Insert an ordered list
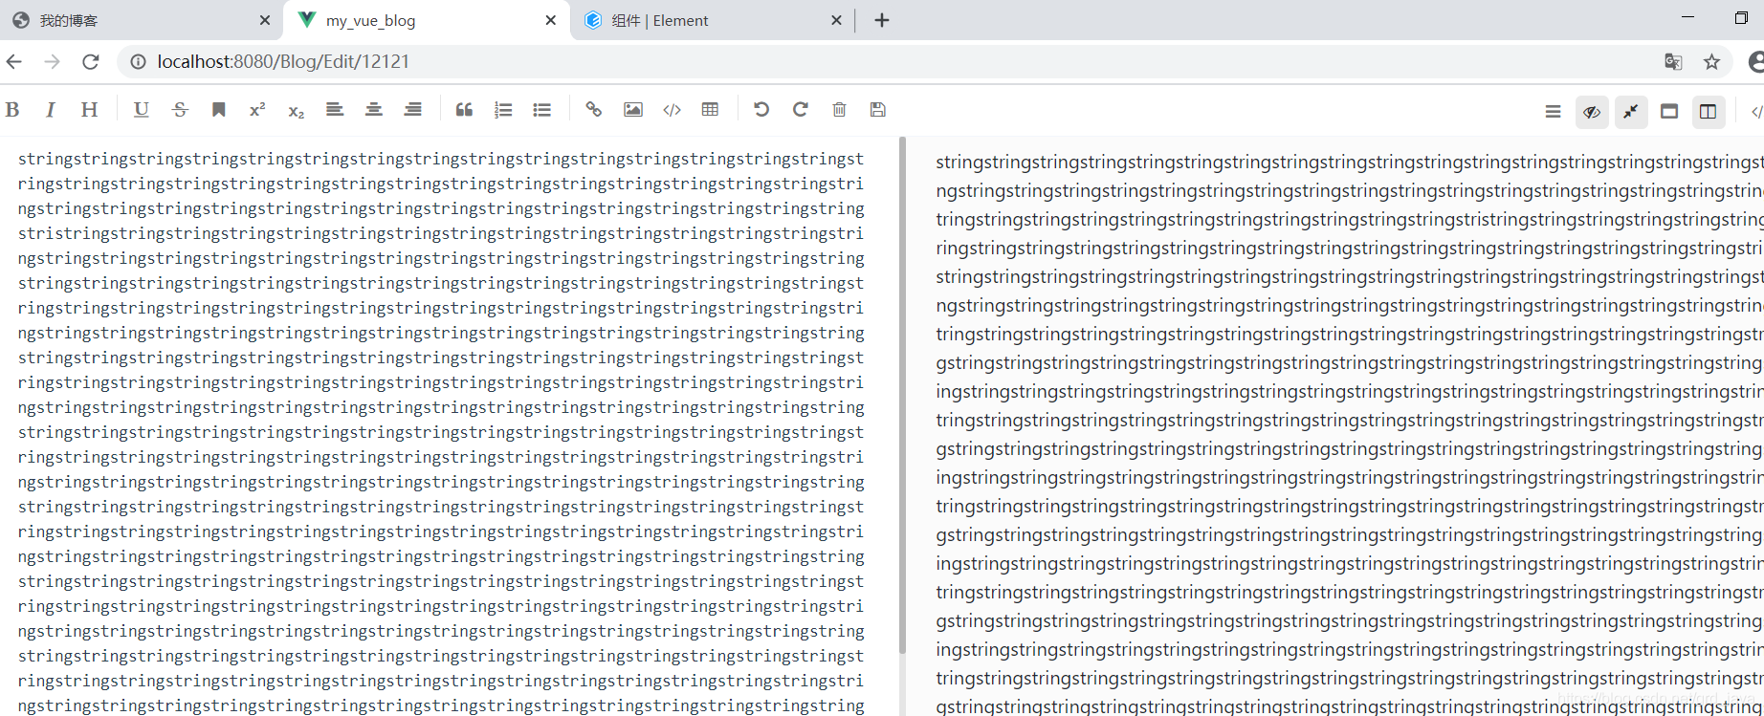 [503, 110]
